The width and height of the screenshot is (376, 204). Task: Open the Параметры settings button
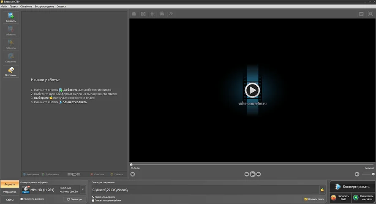pos(74,199)
